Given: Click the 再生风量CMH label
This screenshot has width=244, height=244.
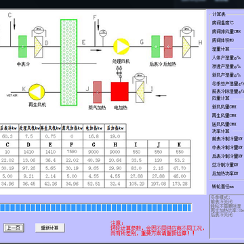Looking at the screenshot, I should [x=224, y=115].
